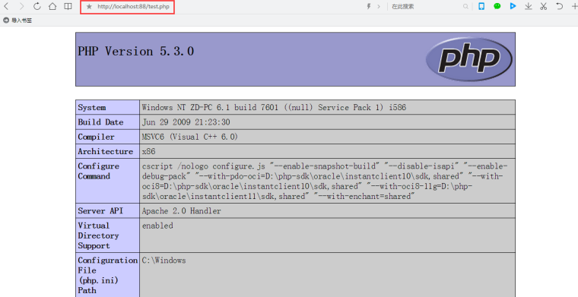This screenshot has height=297, width=578.
Task: Click the PHP Version 5.3.0 heading
Action: coord(135,51)
